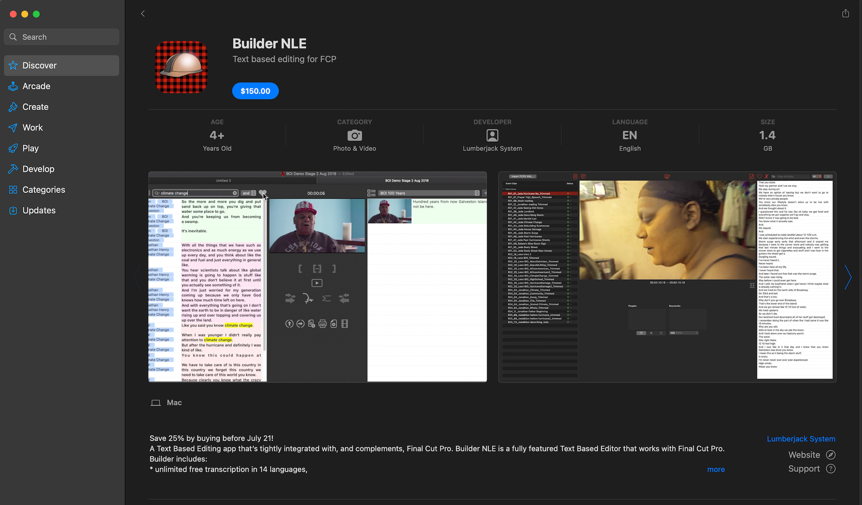Click the back arrow navigation button

tap(143, 13)
